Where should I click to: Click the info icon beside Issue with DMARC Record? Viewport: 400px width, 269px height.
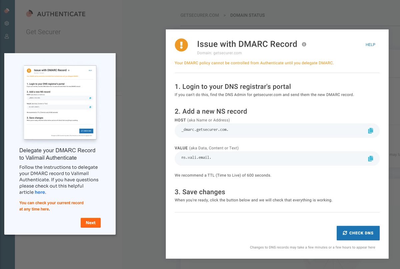pos(304,44)
